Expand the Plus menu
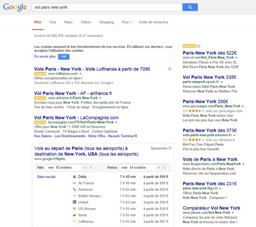 127,22
